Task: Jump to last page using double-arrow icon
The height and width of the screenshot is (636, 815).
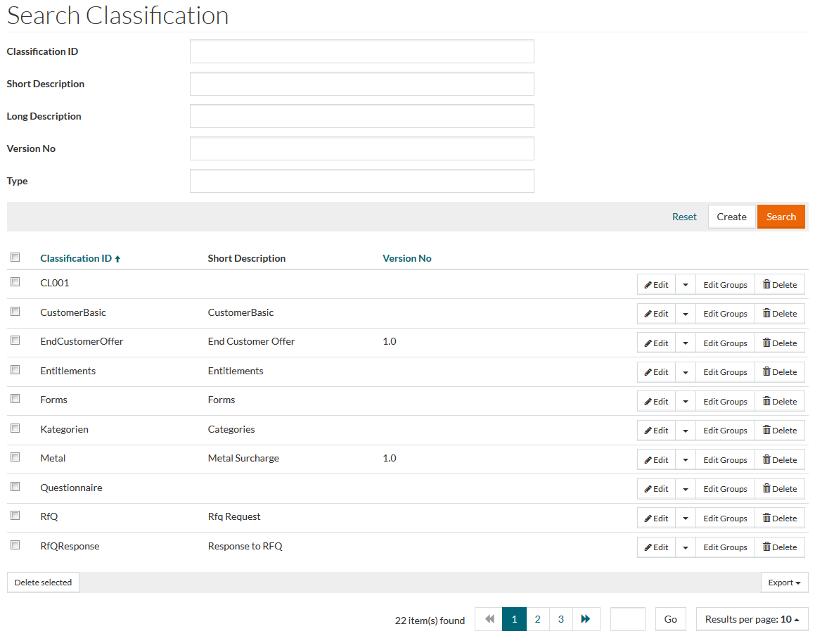Action: click(586, 619)
